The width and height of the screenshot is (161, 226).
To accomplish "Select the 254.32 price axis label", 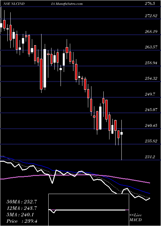I will [151, 78].
